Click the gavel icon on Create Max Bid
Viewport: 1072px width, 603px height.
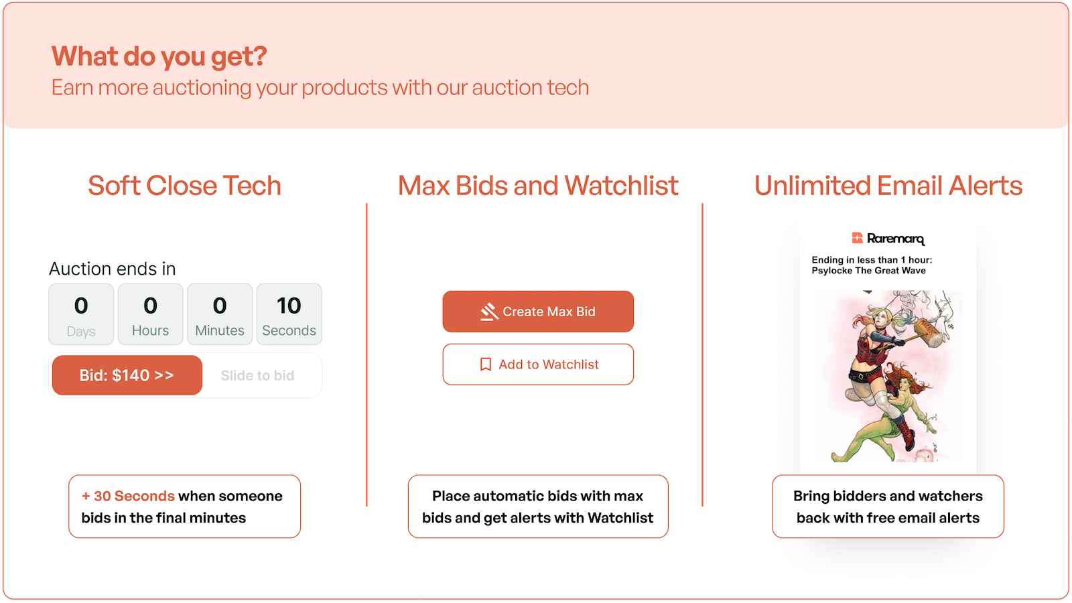pos(489,312)
